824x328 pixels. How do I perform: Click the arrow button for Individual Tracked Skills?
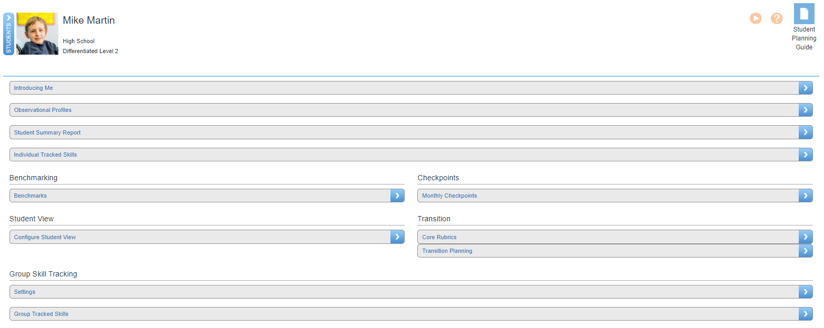point(806,155)
